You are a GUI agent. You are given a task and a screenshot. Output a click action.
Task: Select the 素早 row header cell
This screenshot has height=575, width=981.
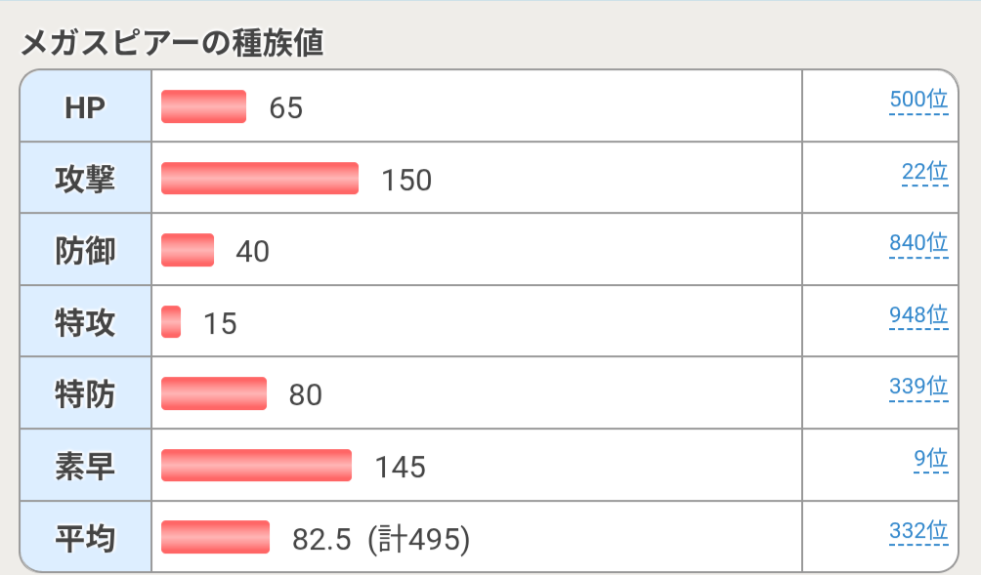[x=85, y=466]
